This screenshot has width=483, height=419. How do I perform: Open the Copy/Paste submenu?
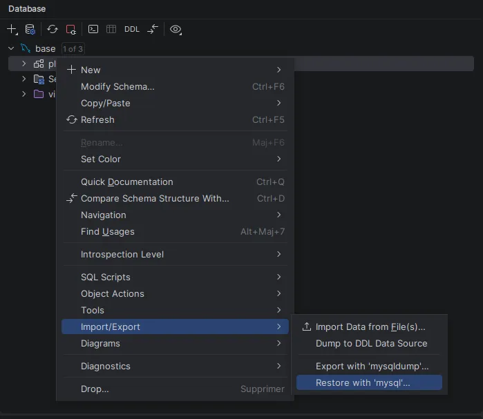click(x=175, y=103)
